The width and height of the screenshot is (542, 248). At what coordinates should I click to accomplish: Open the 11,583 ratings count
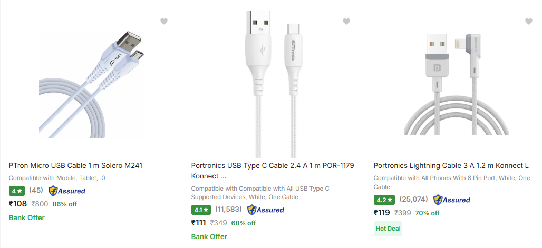[229, 210]
